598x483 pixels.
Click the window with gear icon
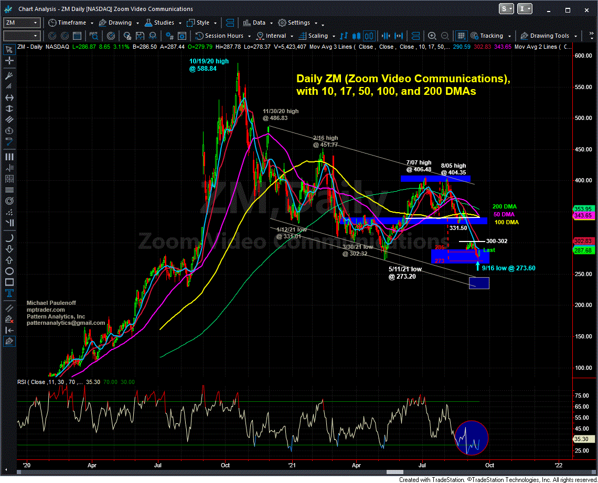[183, 36]
